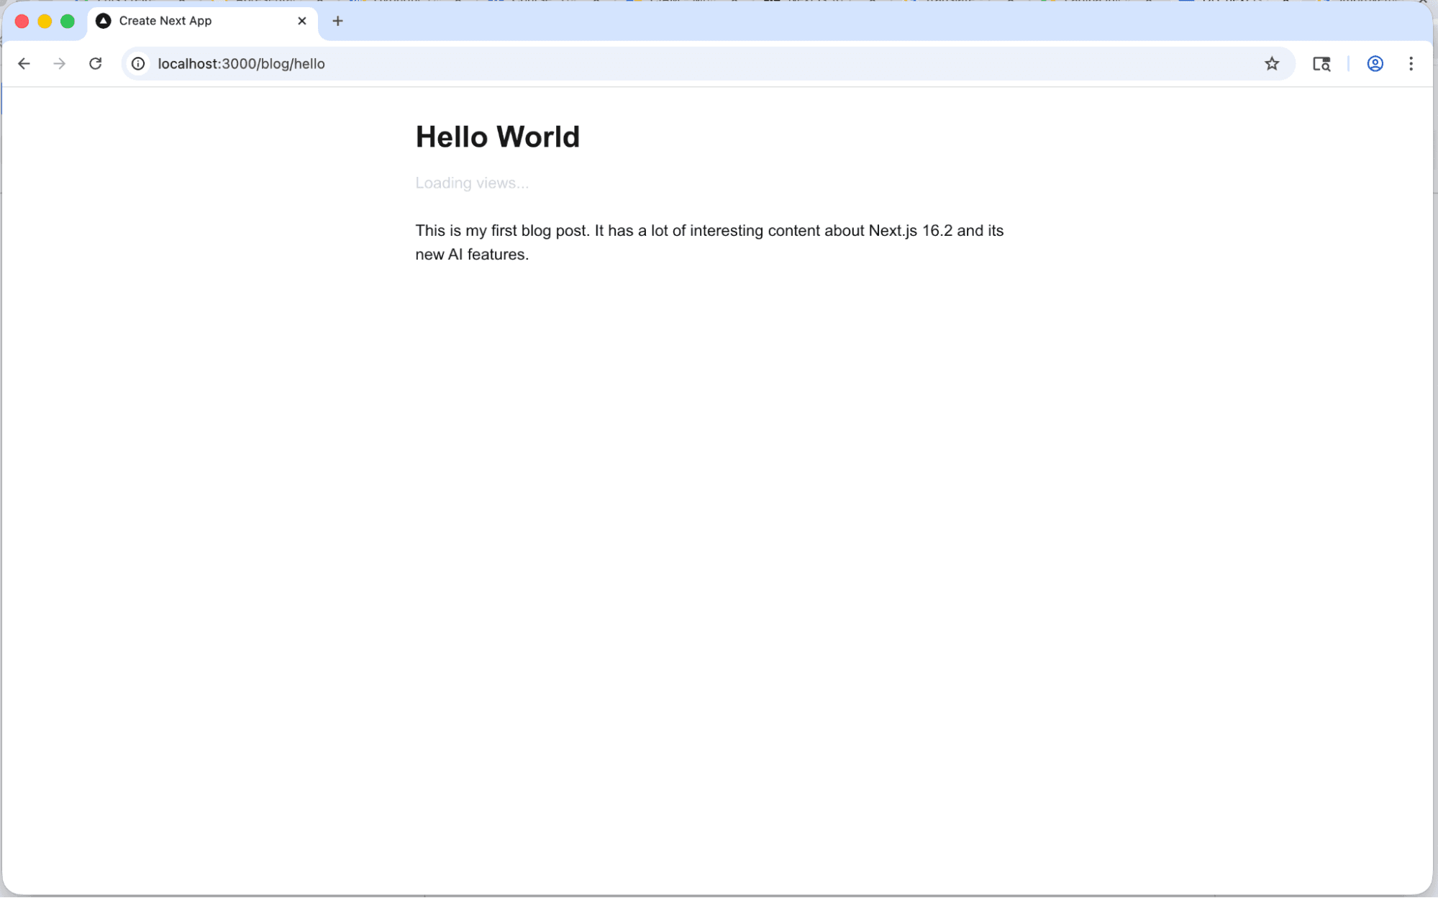Click the Hello World heading
The height and width of the screenshot is (898, 1438).
point(497,137)
